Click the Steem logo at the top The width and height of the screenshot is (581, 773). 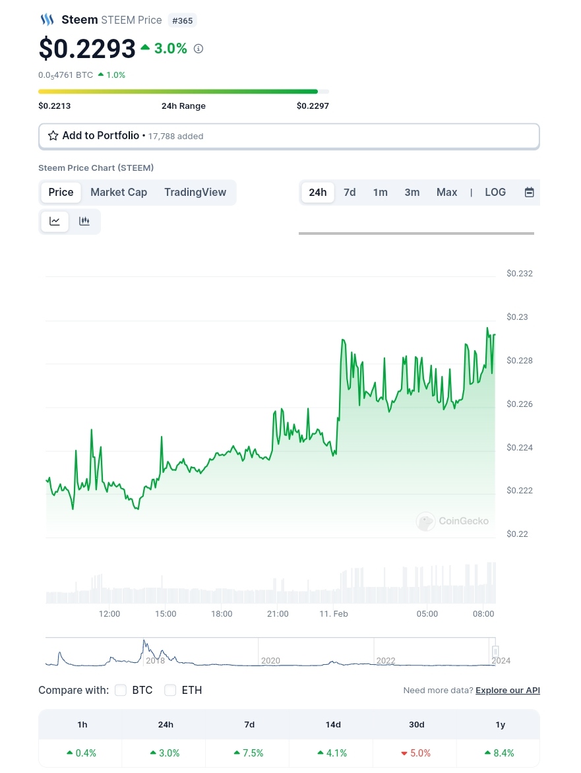(x=47, y=19)
